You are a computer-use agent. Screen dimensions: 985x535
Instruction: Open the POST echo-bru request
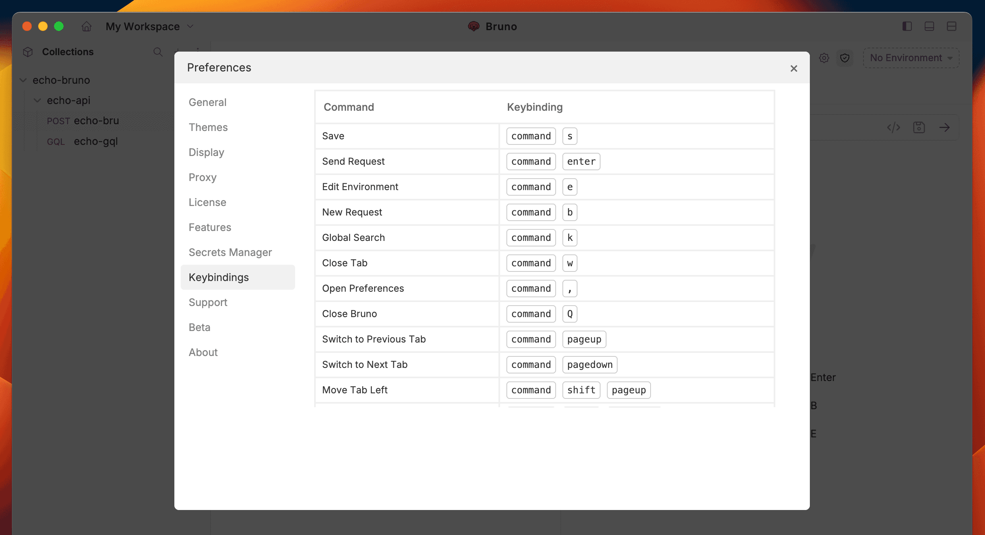(x=96, y=121)
